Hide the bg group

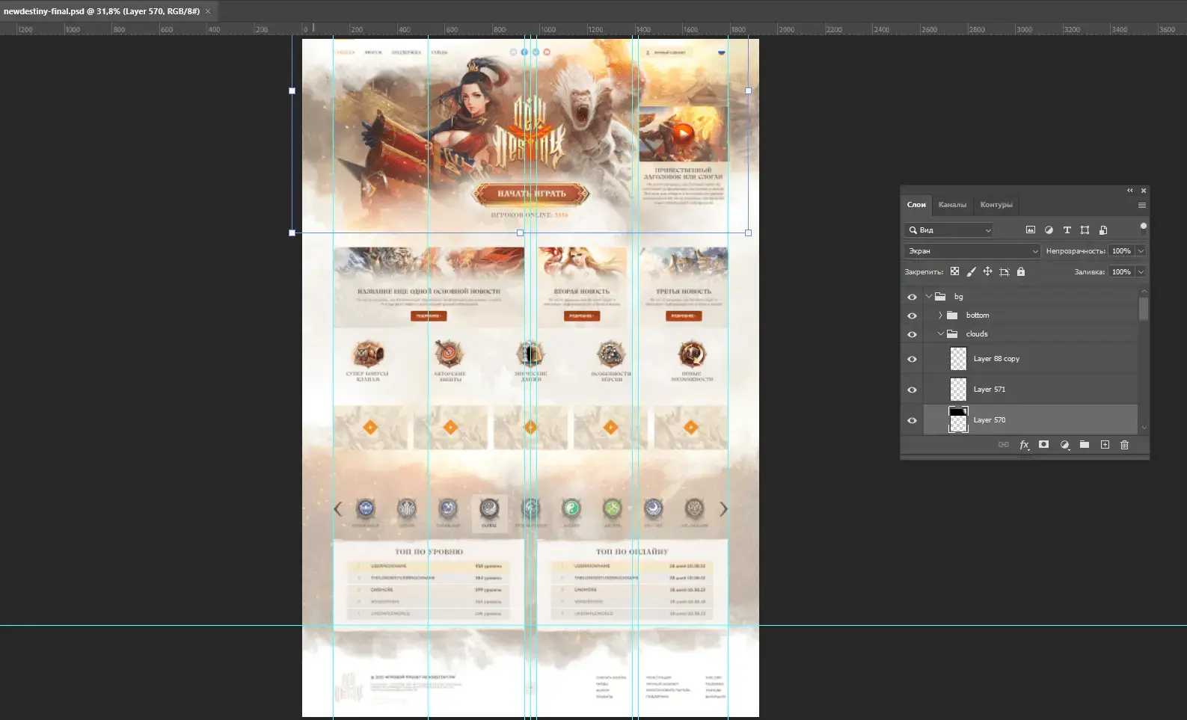pyautogui.click(x=912, y=297)
